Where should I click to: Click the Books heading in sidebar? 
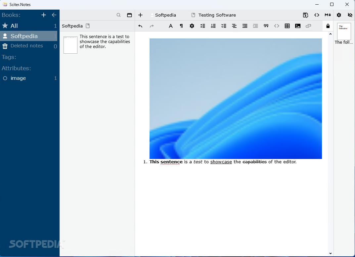[11, 15]
